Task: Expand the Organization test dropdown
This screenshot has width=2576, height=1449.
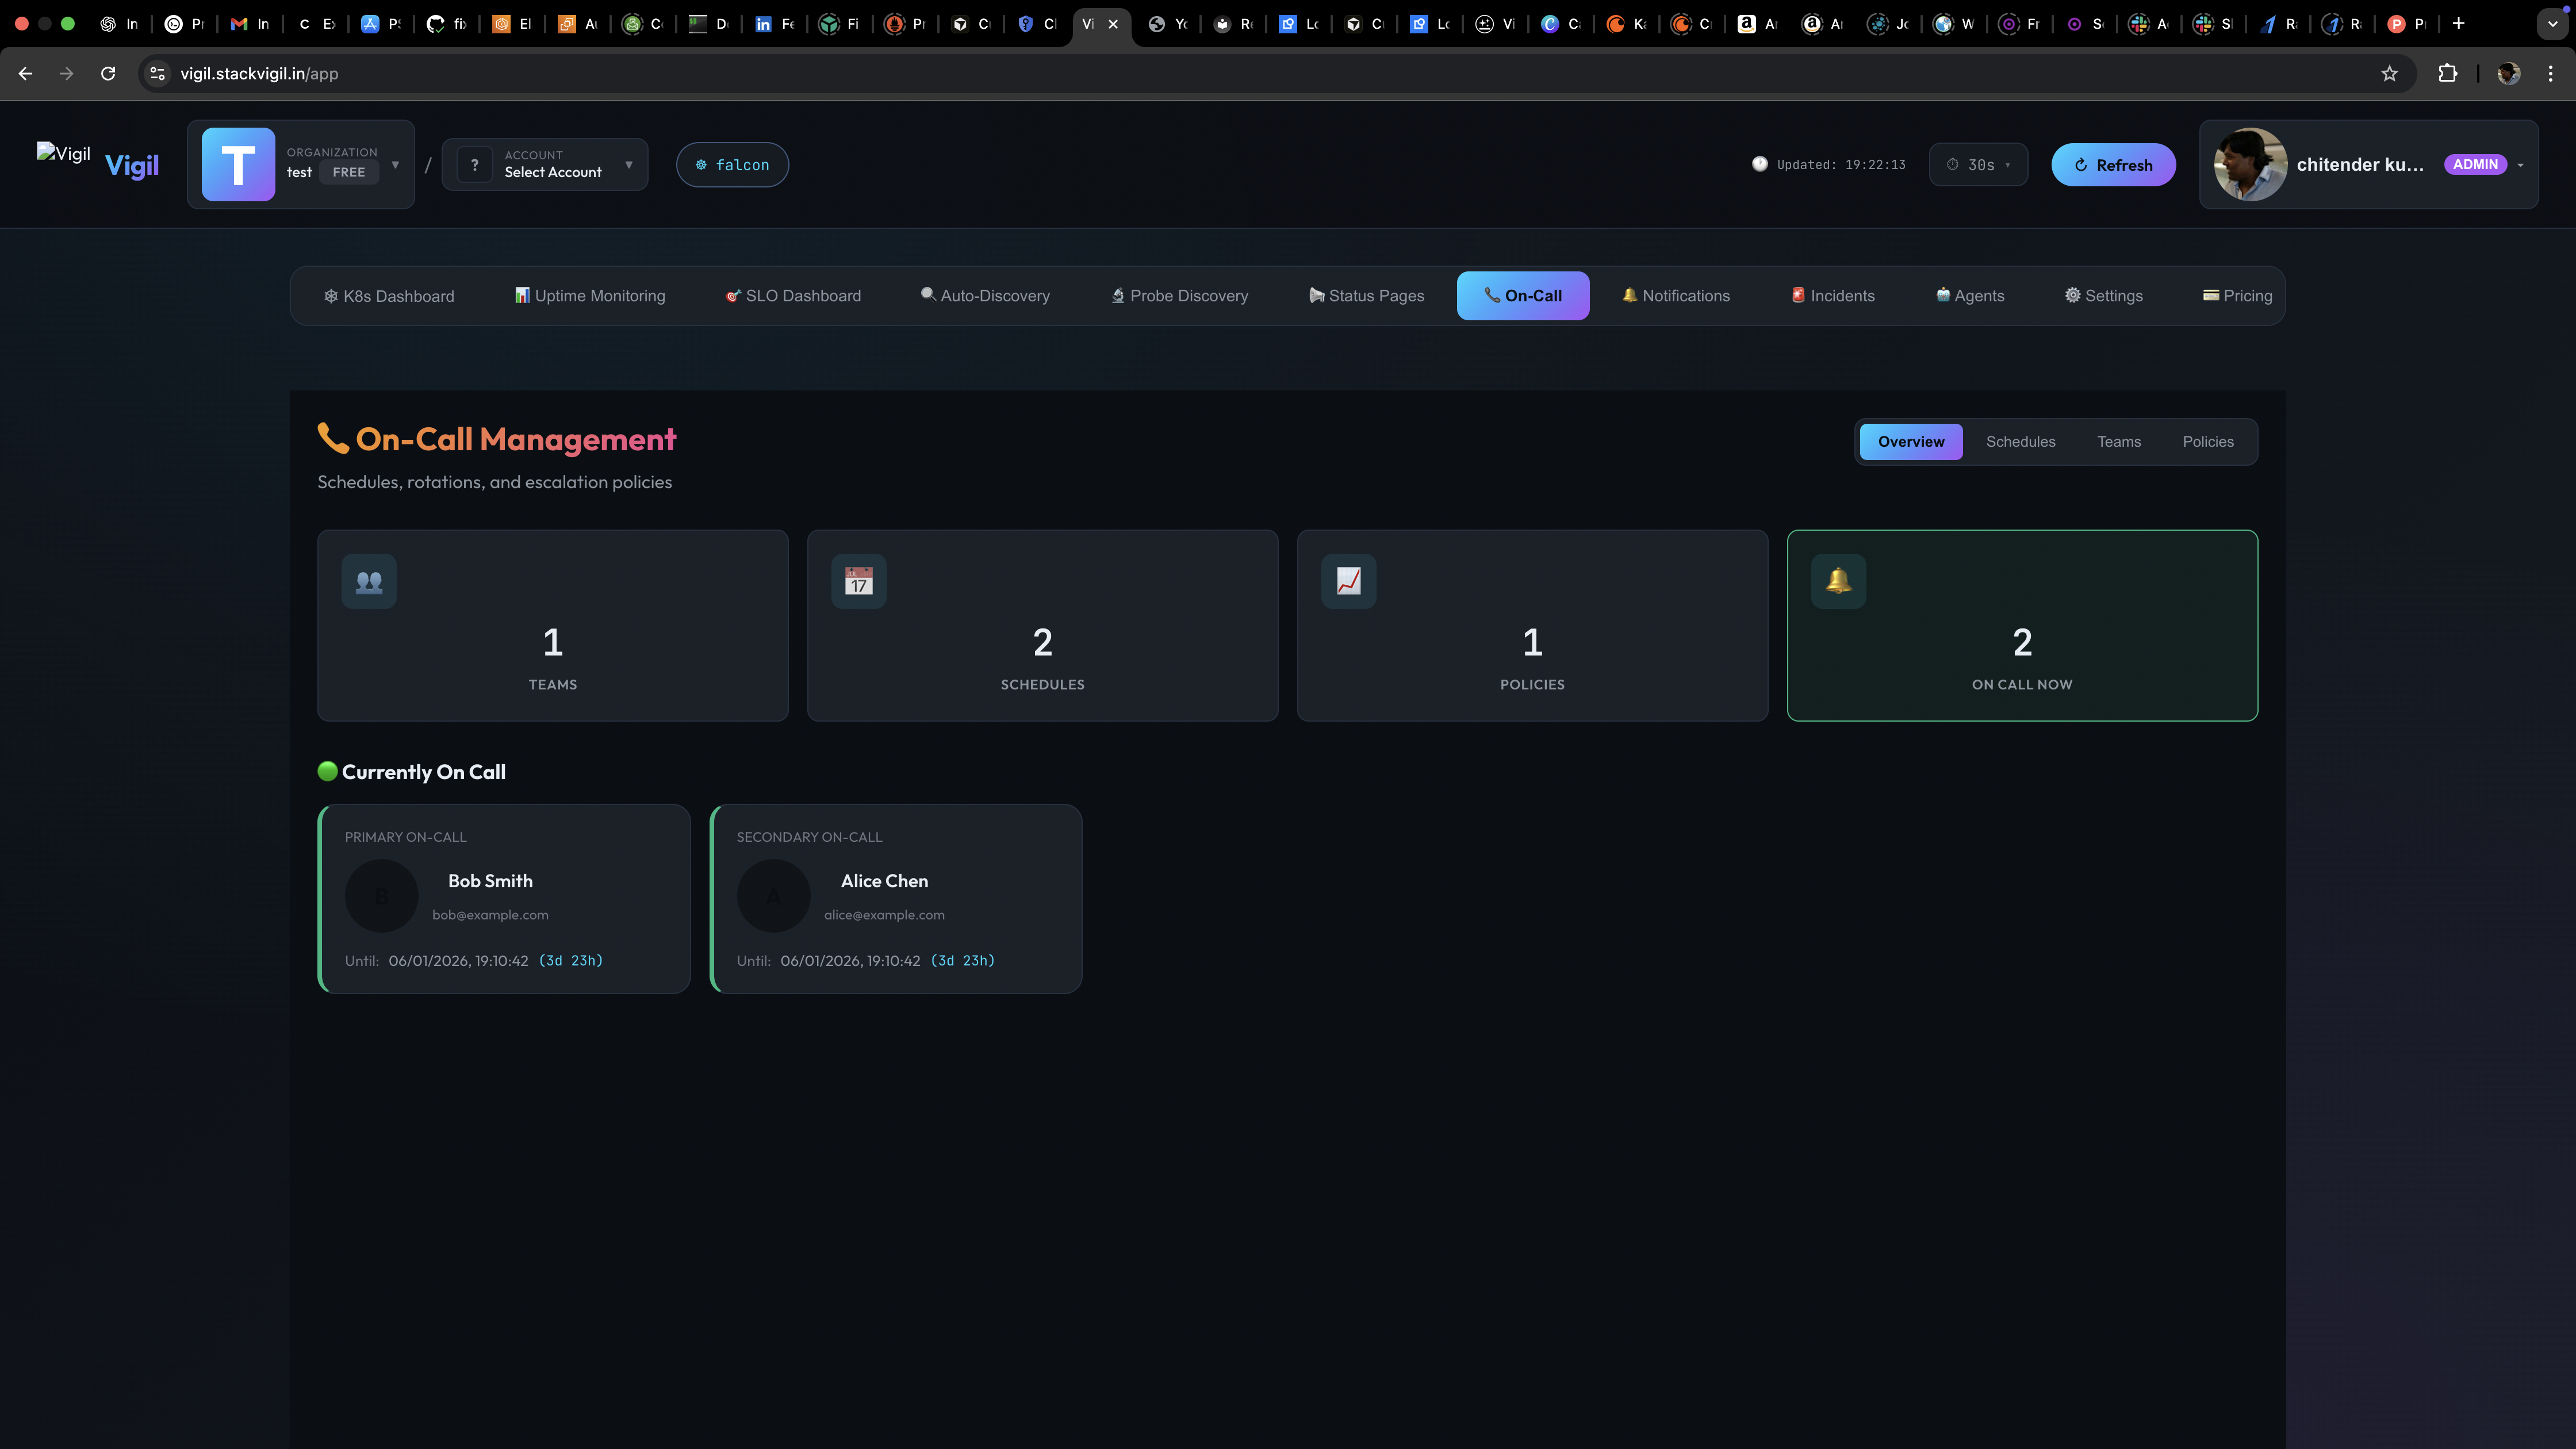Action: 300,164
